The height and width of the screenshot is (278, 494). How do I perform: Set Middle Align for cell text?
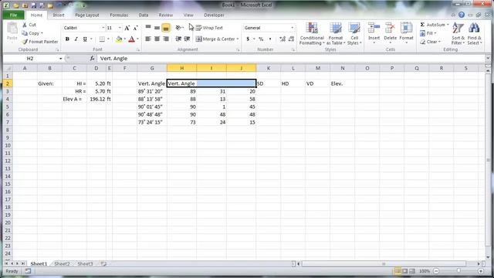[x=157, y=28]
